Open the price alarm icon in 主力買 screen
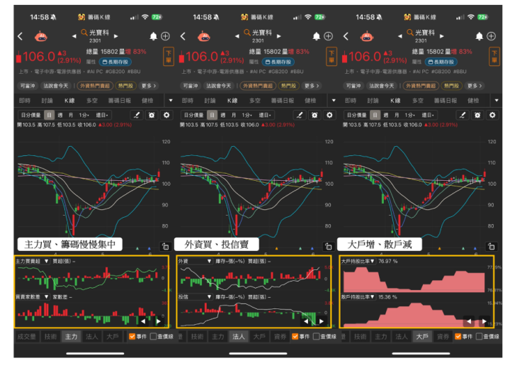Image resolution: width=510 pixels, height=368 pixels. pos(152,115)
